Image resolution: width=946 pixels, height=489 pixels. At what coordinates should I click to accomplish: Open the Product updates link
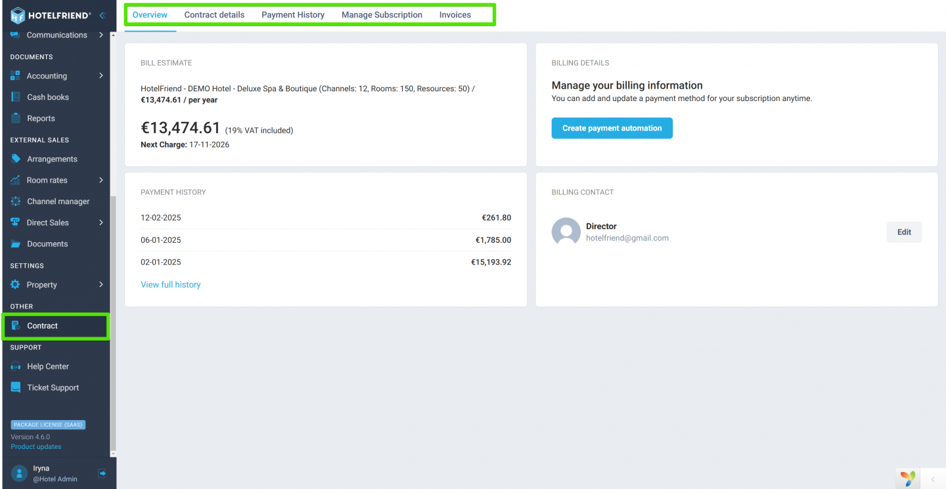point(36,447)
